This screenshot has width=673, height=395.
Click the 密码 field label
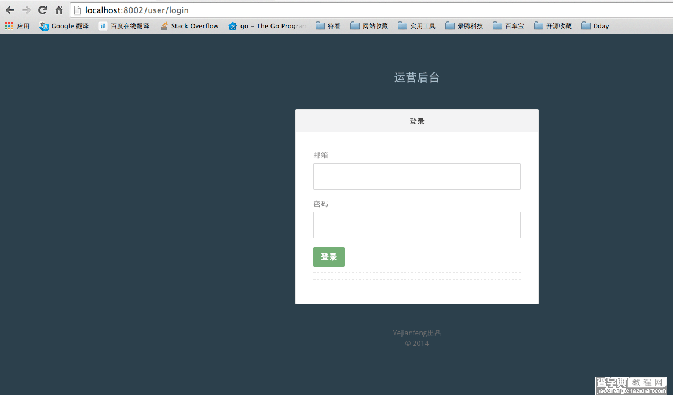coord(321,204)
